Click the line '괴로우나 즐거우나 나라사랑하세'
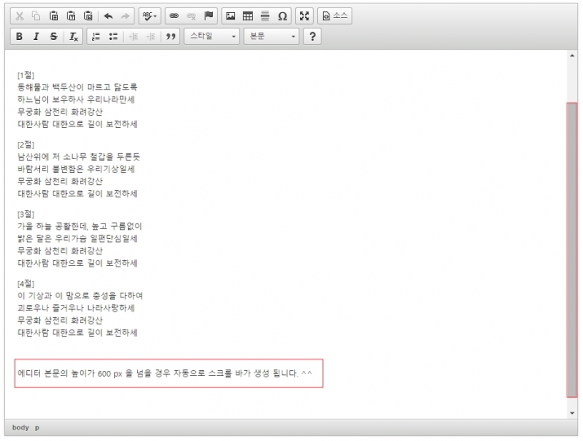The height and width of the screenshot is (441, 583). click(76, 308)
